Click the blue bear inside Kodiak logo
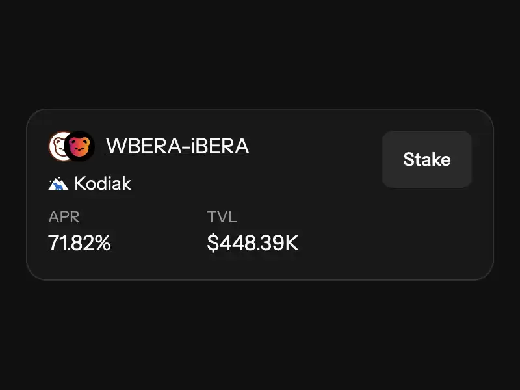The height and width of the screenshot is (390, 520). coord(58,186)
